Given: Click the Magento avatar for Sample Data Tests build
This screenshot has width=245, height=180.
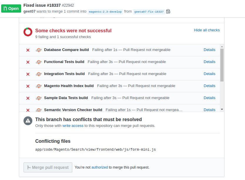Looking at the screenshot, I should coord(38,98).
